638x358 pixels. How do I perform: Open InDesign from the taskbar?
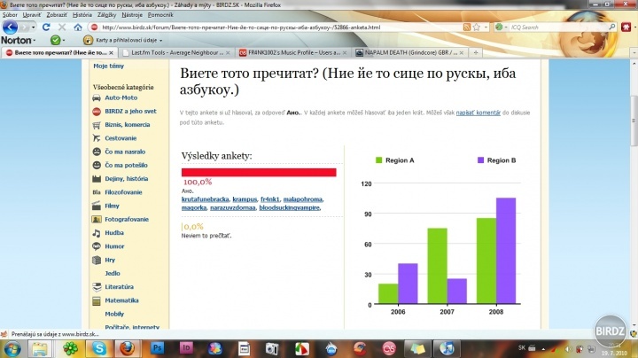[x=186, y=348]
